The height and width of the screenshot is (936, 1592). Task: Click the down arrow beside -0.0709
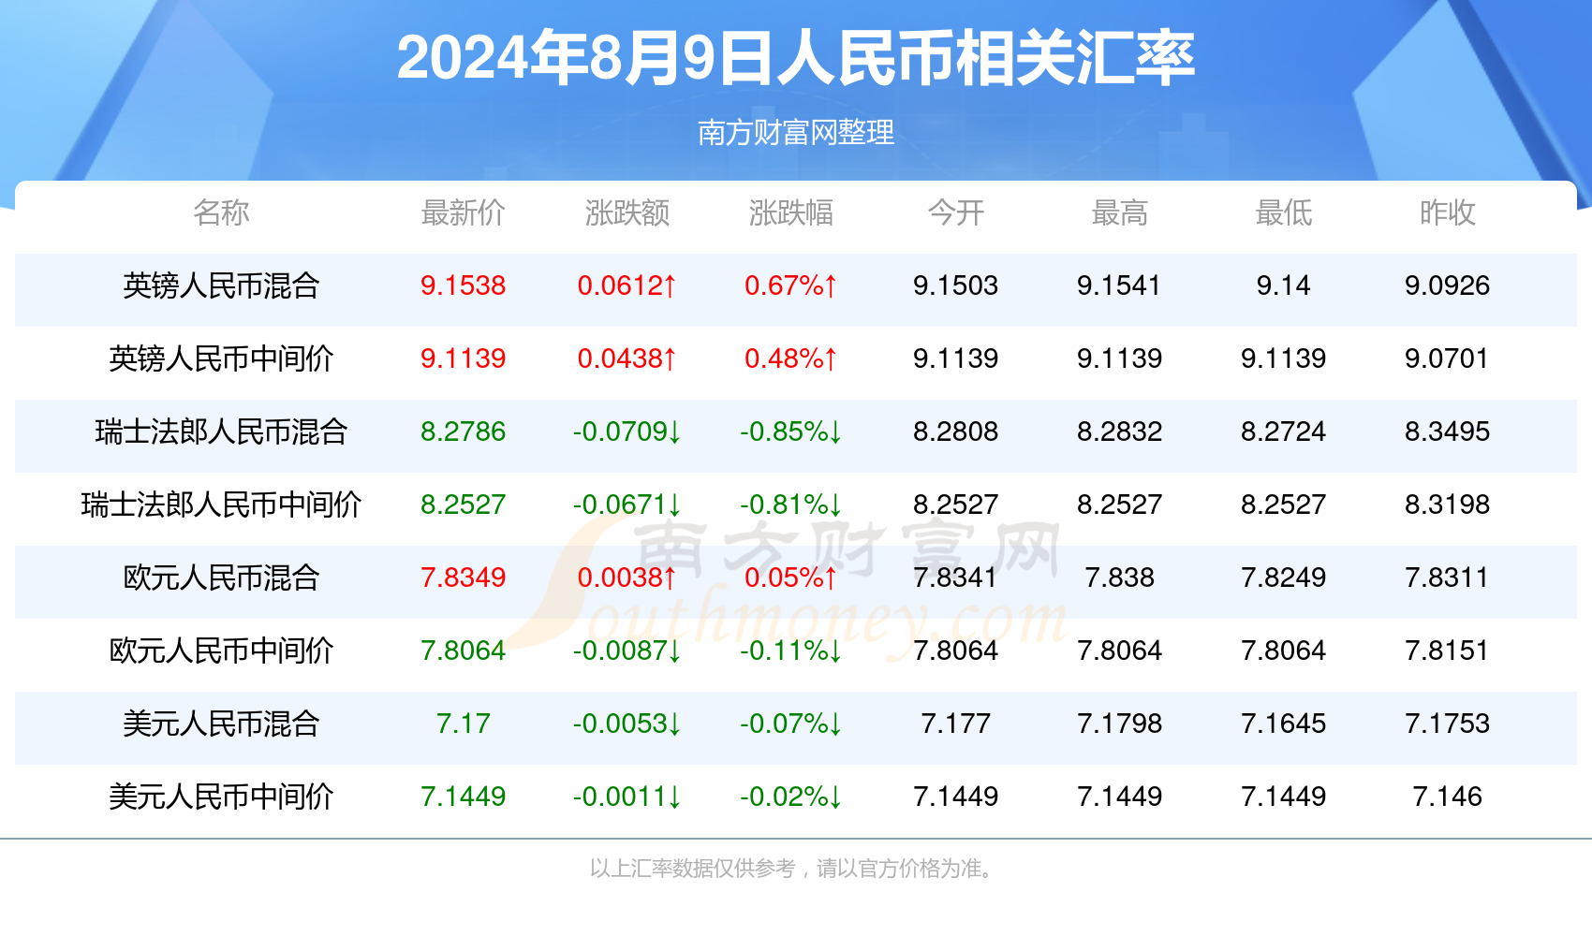674,431
